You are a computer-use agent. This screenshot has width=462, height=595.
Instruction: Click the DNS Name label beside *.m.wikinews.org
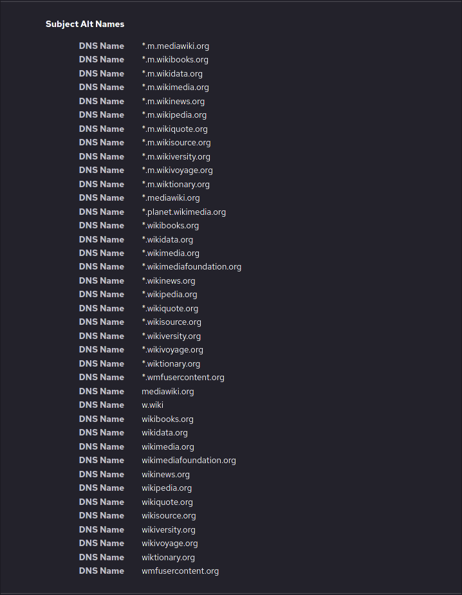(102, 101)
